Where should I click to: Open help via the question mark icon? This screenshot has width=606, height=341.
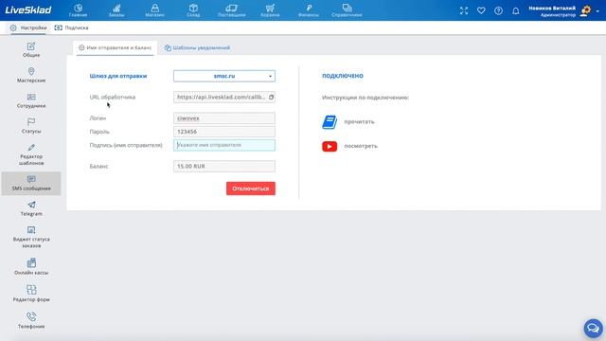point(499,10)
